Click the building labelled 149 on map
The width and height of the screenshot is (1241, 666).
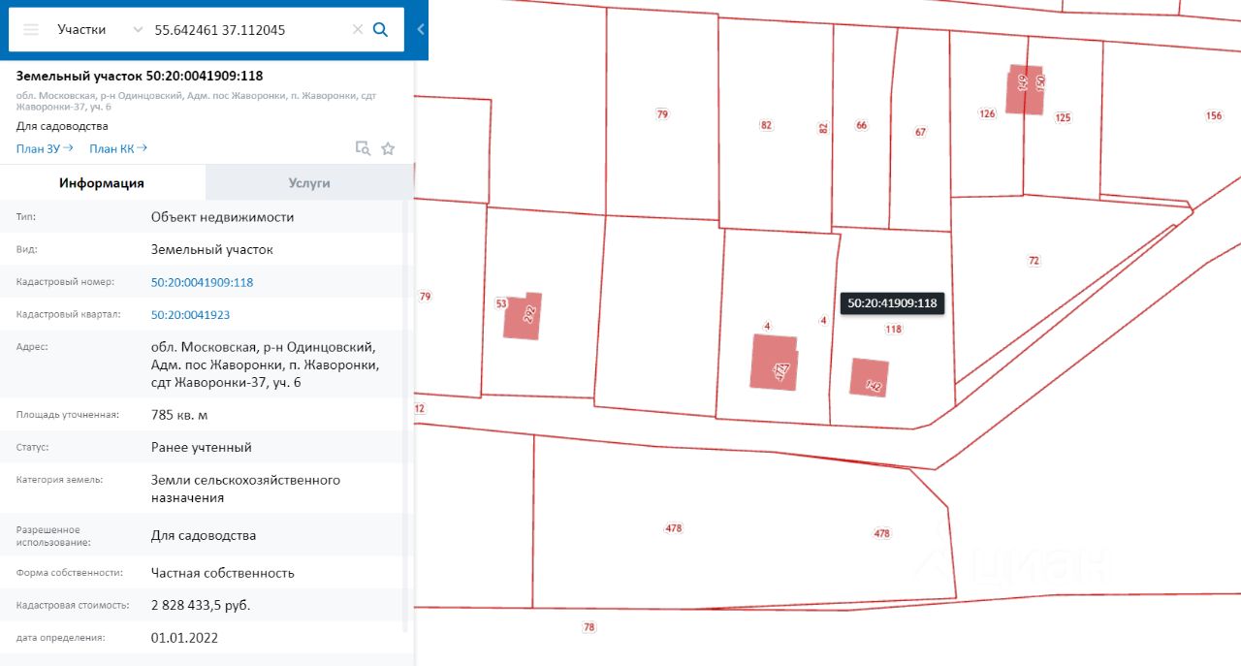click(1023, 89)
